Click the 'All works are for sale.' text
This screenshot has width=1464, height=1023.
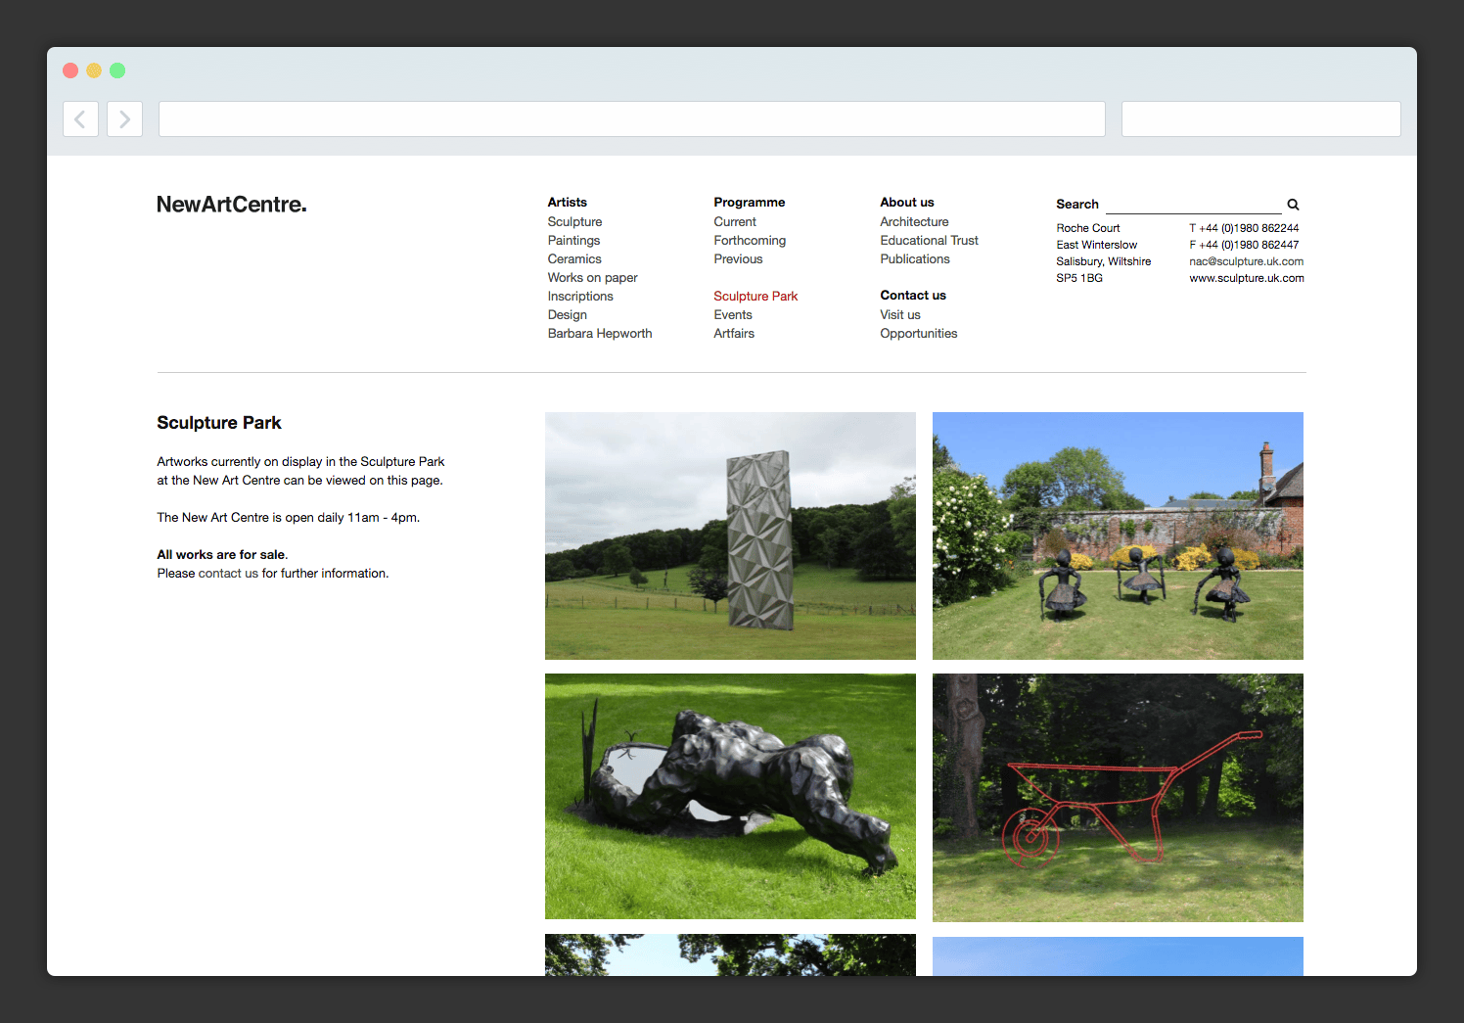click(x=222, y=555)
